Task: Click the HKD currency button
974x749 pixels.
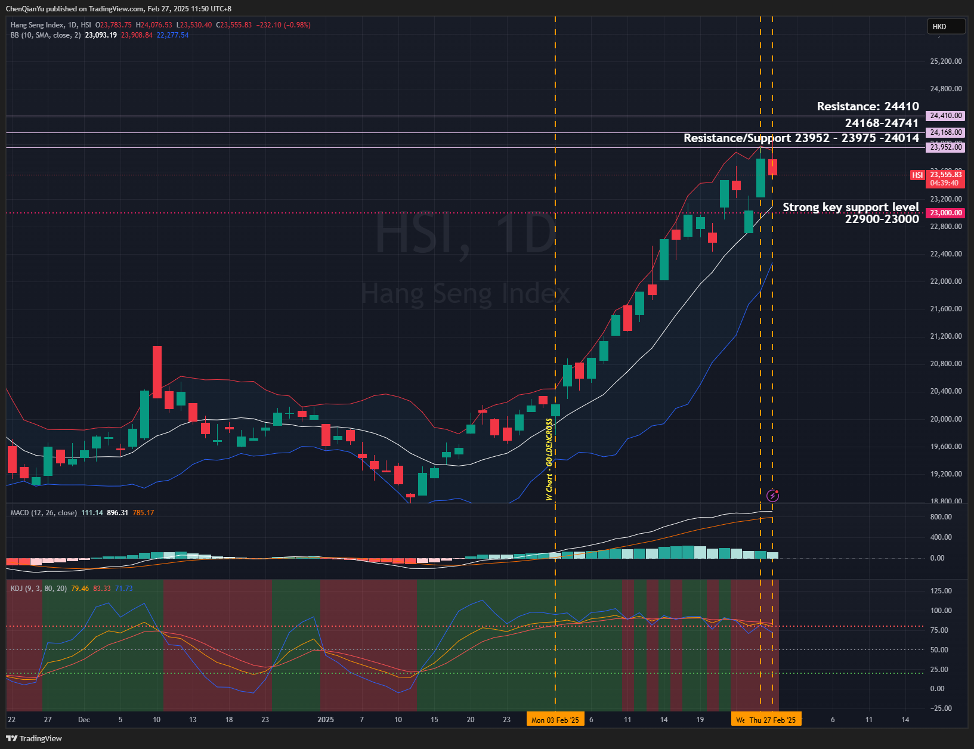Action: pyautogui.click(x=945, y=26)
